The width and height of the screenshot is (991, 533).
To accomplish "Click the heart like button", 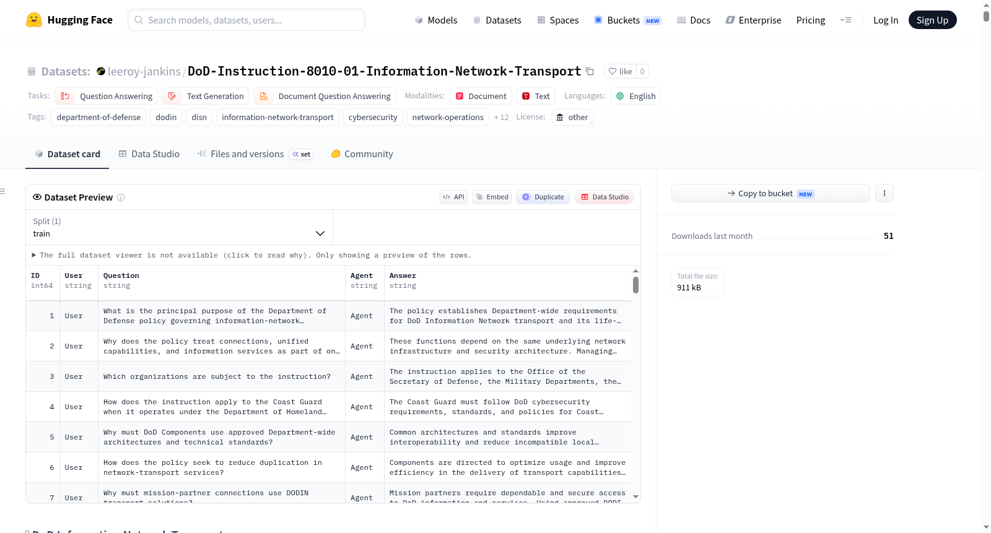I will (x=620, y=71).
